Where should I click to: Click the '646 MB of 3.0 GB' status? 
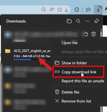pos(33,56)
